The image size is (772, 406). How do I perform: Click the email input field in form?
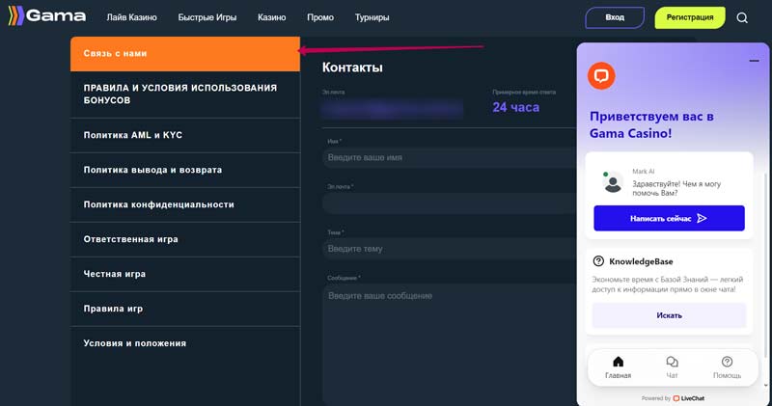pyautogui.click(x=449, y=203)
